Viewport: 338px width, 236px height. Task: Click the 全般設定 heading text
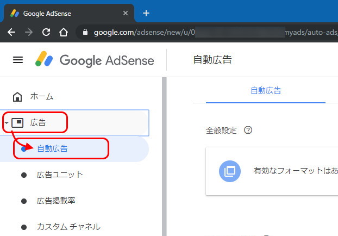pyautogui.click(x=221, y=131)
